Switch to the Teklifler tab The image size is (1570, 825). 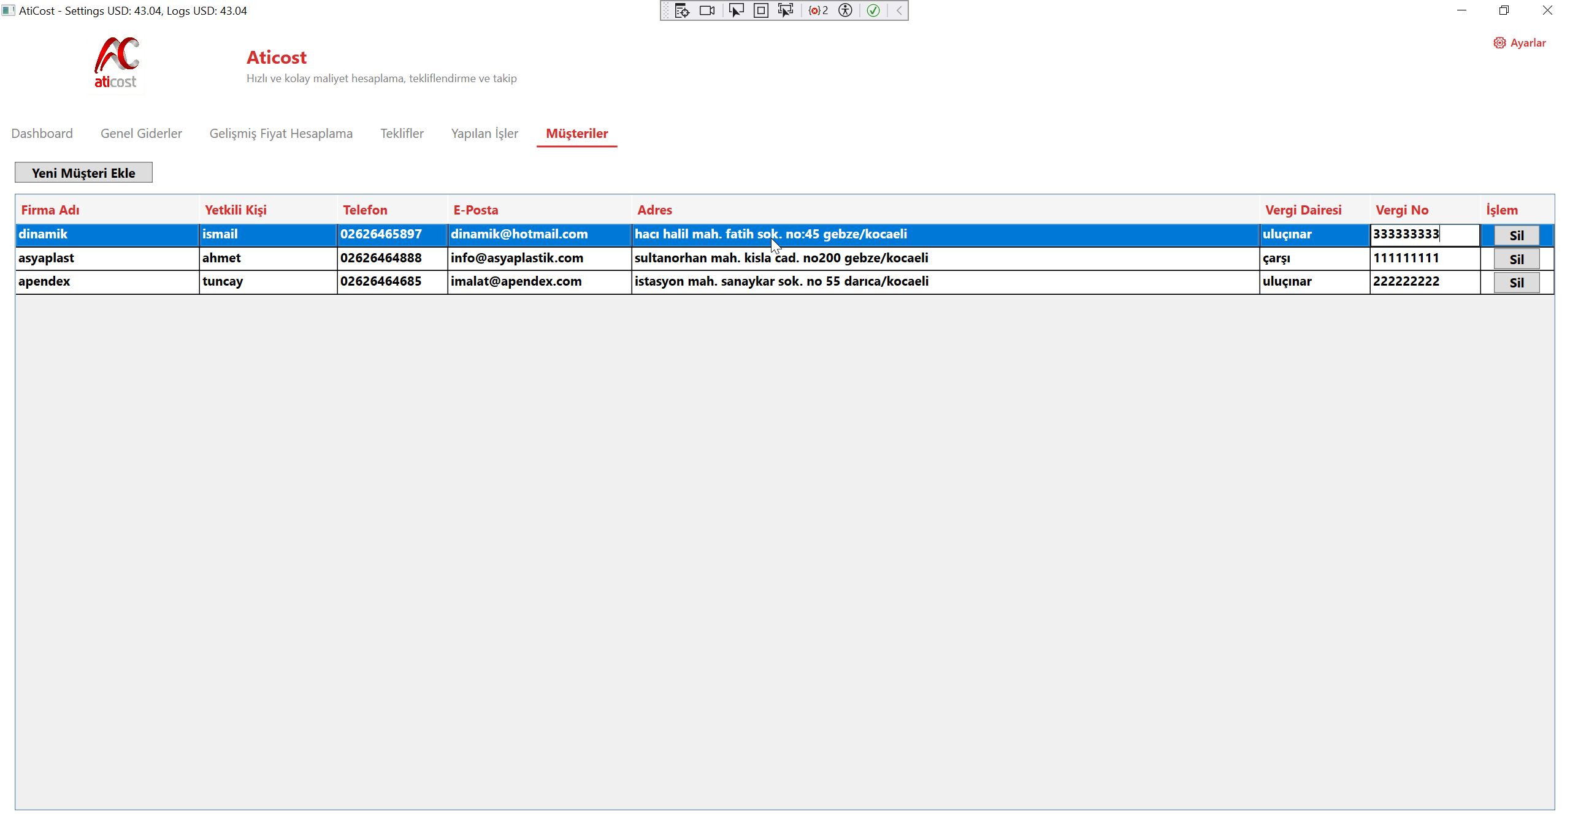pyautogui.click(x=402, y=134)
